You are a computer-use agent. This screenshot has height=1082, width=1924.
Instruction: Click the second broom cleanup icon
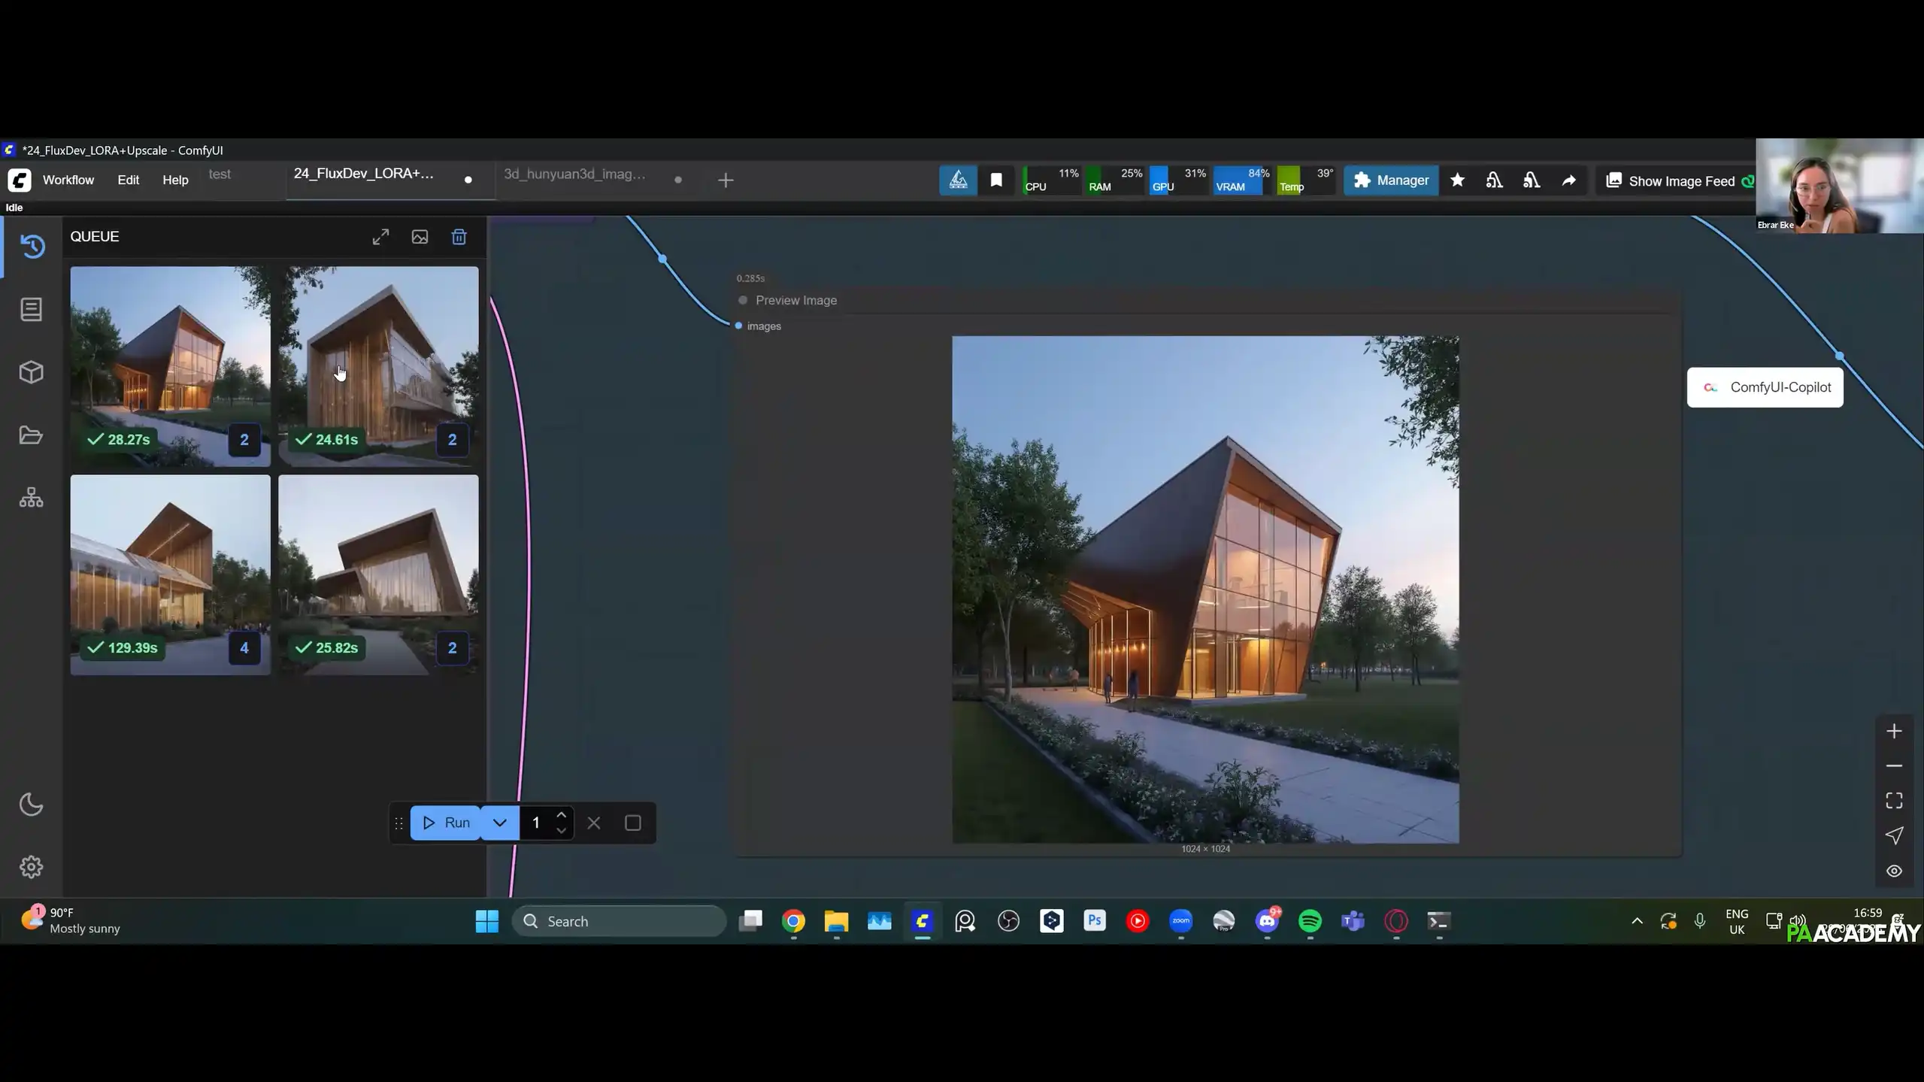(x=1531, y=180)
